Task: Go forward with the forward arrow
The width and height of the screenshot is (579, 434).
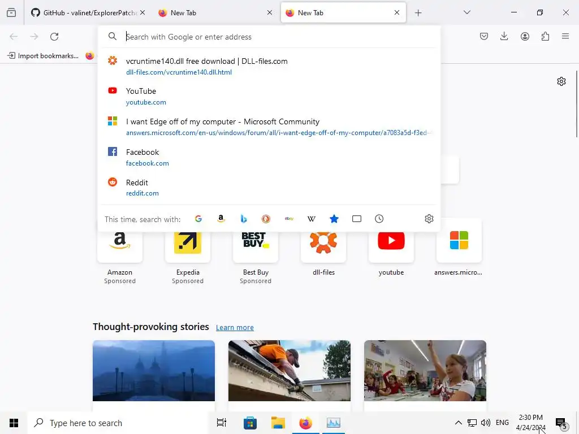Action: tap(34, 37)
